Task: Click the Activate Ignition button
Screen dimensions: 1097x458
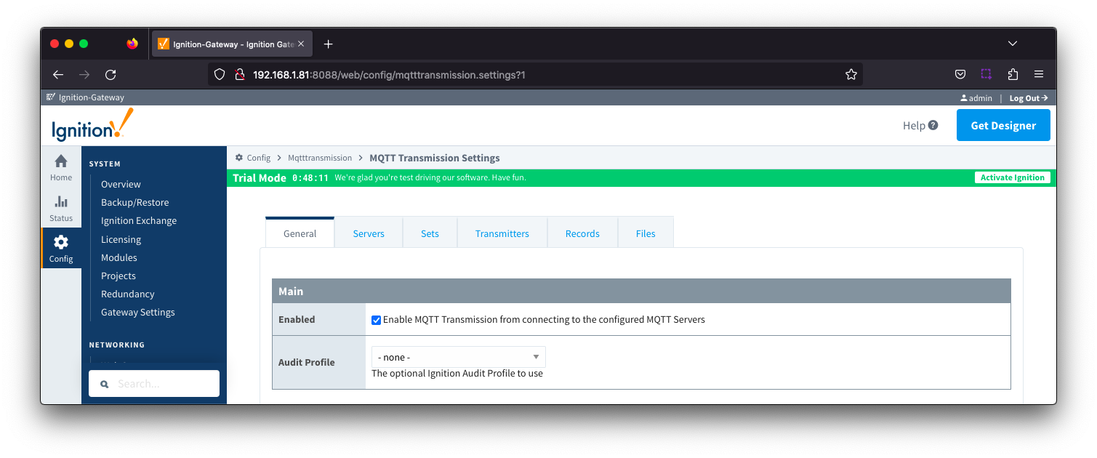Action: (1012, 177)
